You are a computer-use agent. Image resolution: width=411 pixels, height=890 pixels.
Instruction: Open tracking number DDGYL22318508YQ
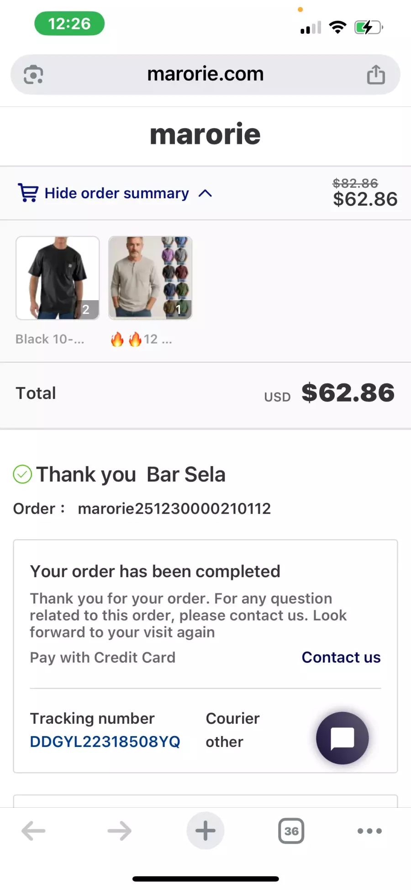105,742
